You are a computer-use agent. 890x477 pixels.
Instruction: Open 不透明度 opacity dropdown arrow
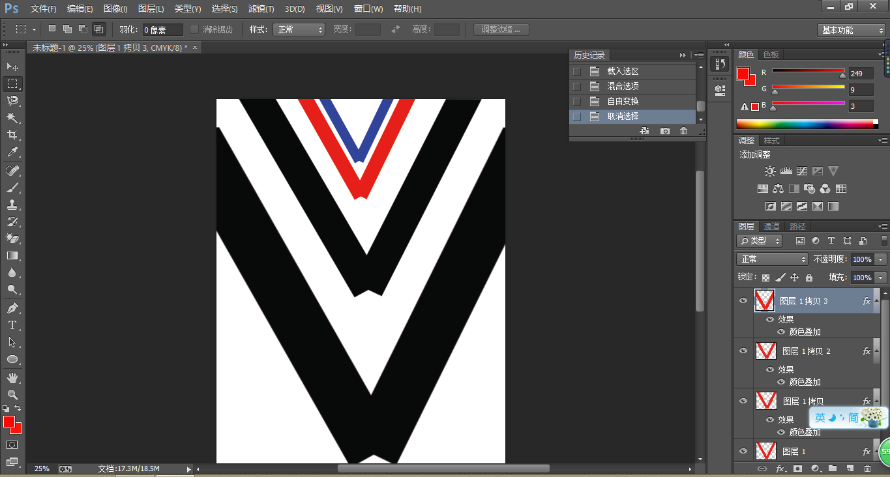pos(881,259)
